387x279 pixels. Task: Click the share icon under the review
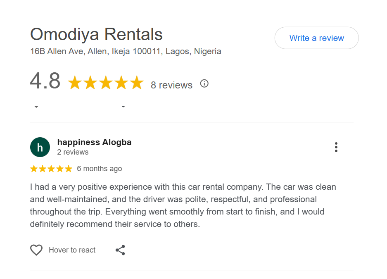click(120, 250)
